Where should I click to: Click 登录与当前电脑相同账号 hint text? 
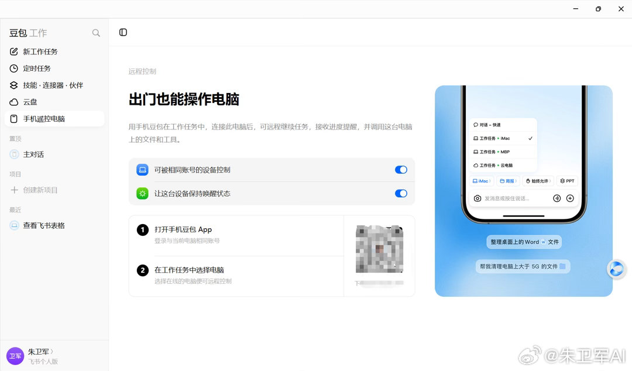187,241
